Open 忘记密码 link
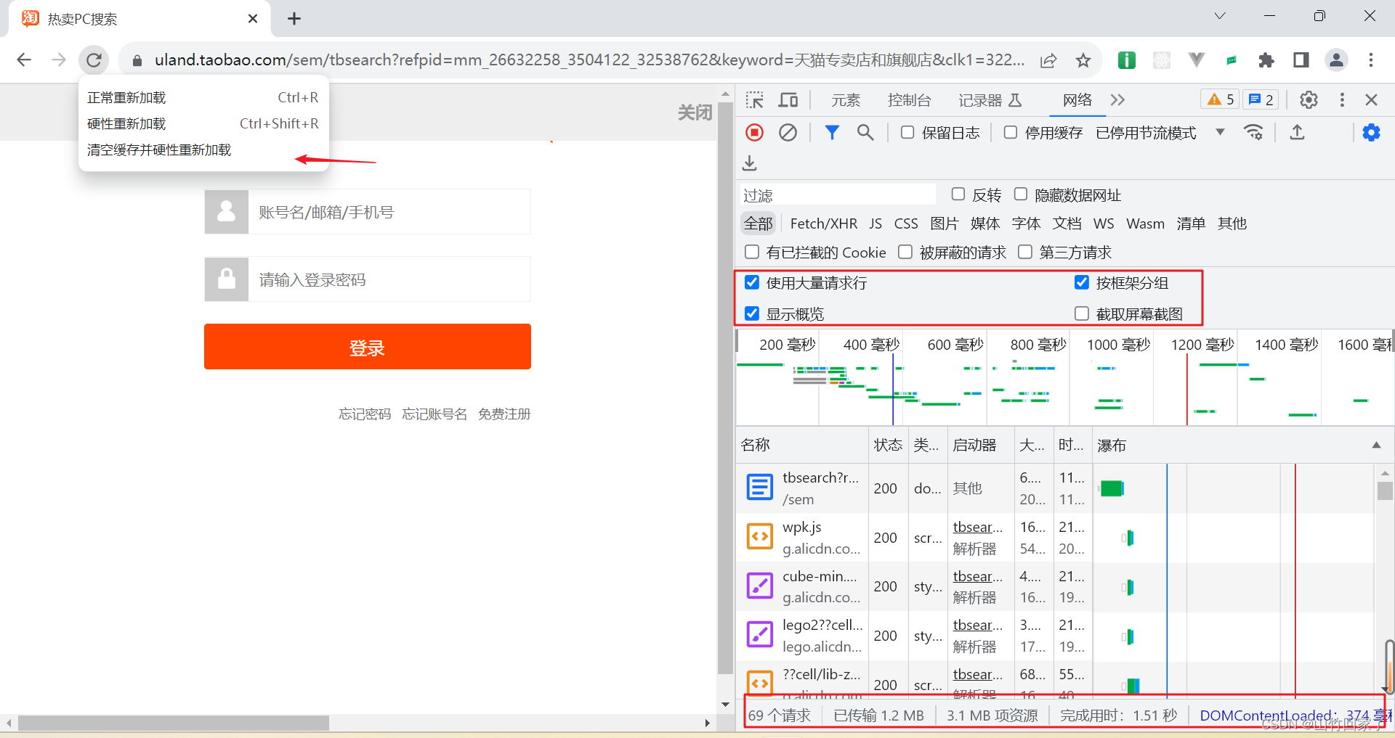Viewport: 1395px width, 738px height. pos(365,414)
